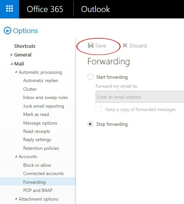Click the Outlook header link
Viewport: 184px width, 204px height.
tap(95, 9)
